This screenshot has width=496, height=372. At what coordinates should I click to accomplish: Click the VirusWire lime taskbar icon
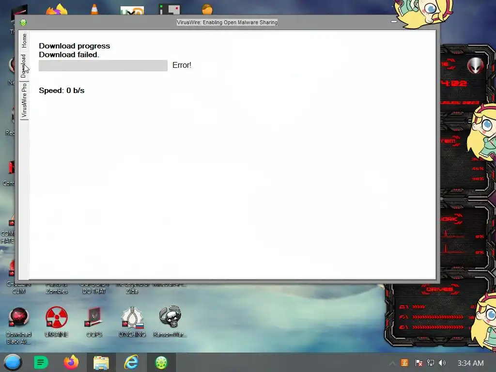click(161, 362)
